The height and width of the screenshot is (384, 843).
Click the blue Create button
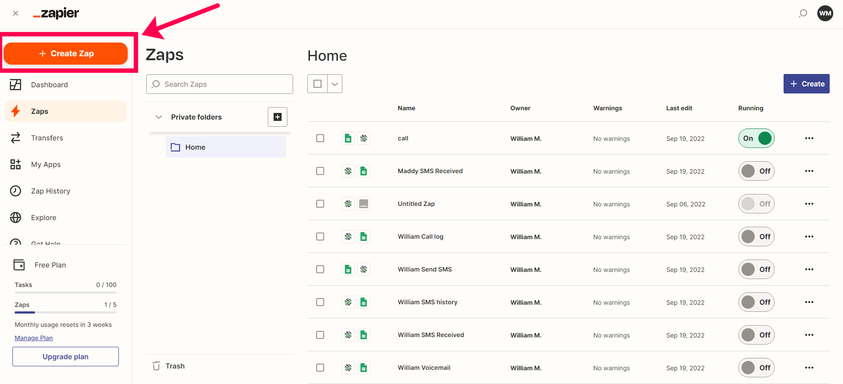pos(806,84)
